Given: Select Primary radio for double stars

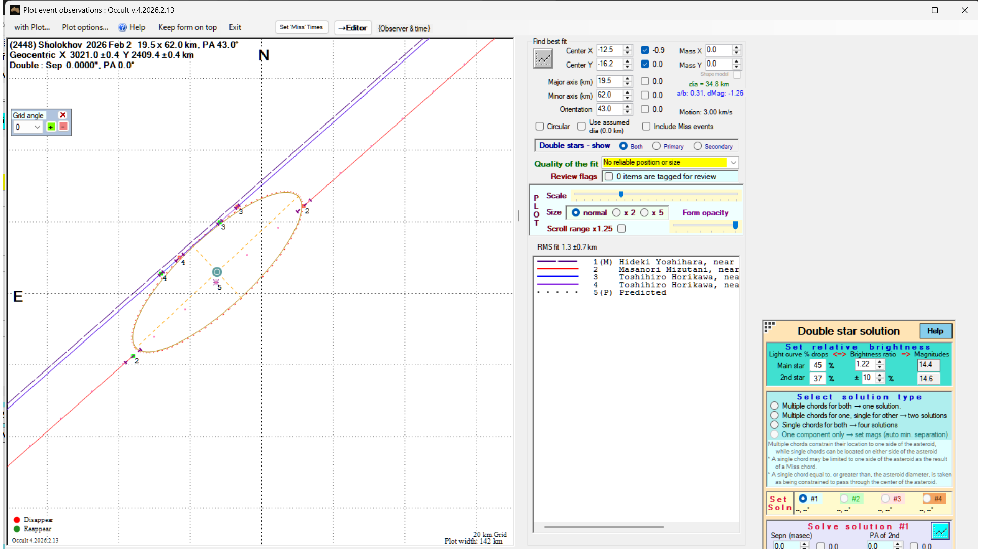Looking at the screenshot, I should [x=656, y=146].
